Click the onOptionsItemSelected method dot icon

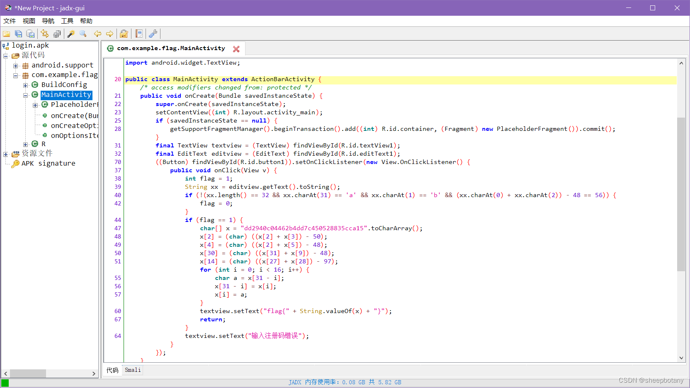45,135
